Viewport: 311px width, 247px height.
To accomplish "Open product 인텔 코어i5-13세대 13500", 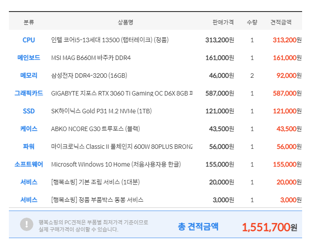I will click(x=110, y=40).
